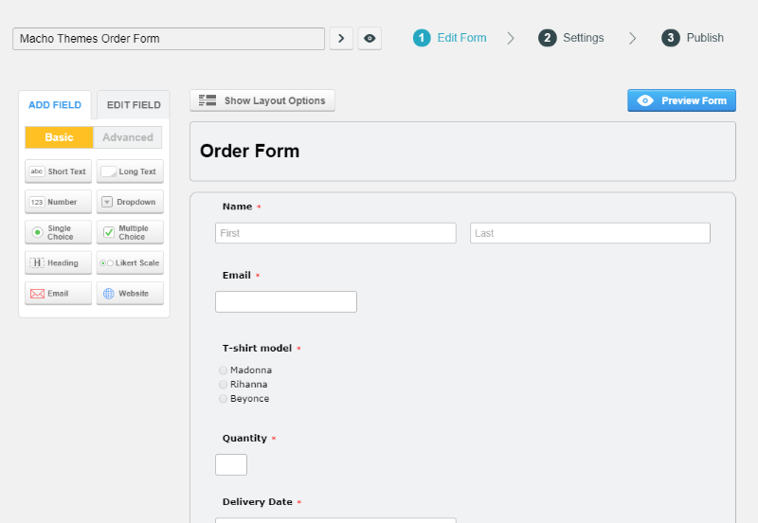The height and width of the screenshot is (523, 758).
Task: Click the layout icon in Show Layout Options
Action: (x=208, y=100)
